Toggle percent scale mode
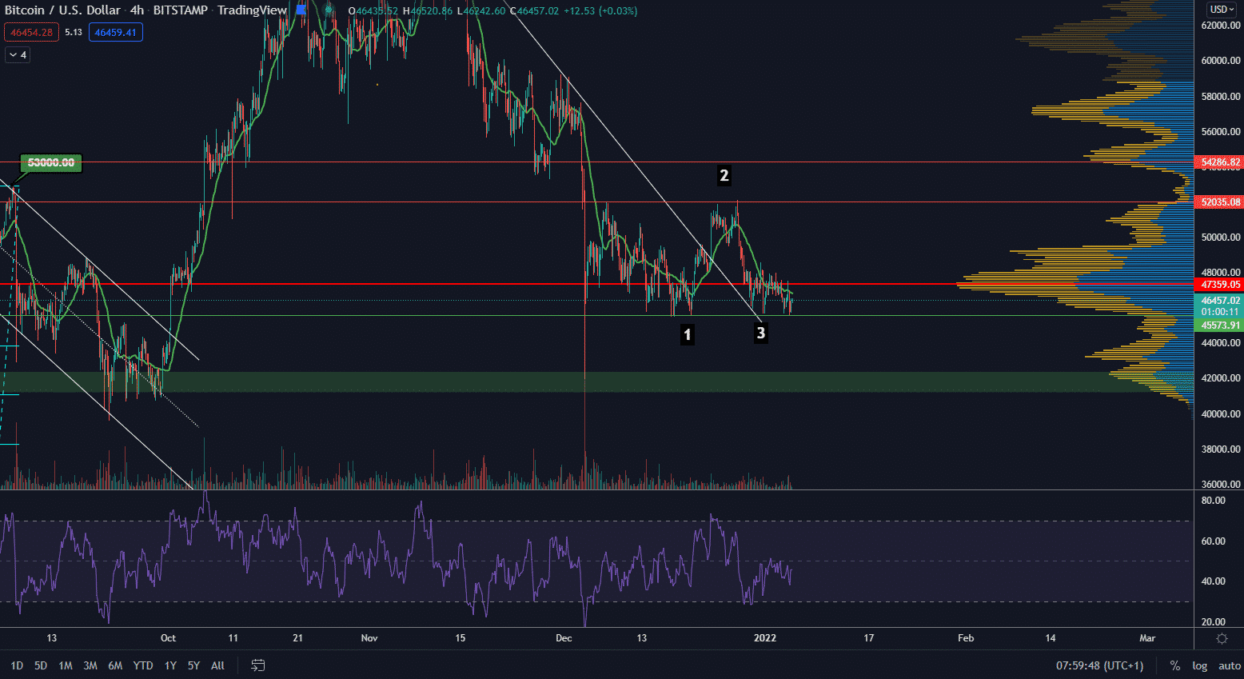This screenshot has width=1244, height=679. (1174, 665)
